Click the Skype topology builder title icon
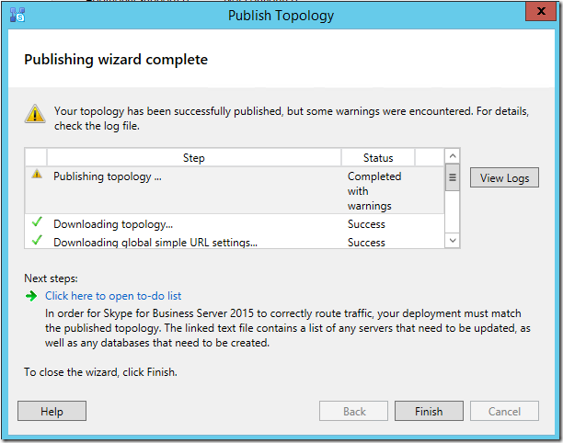The image size is (563, 443). click(x=17, y=15)
